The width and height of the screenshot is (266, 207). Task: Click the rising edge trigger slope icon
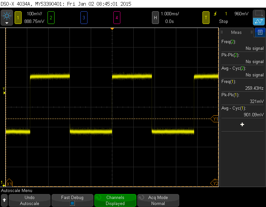[215, 14]
